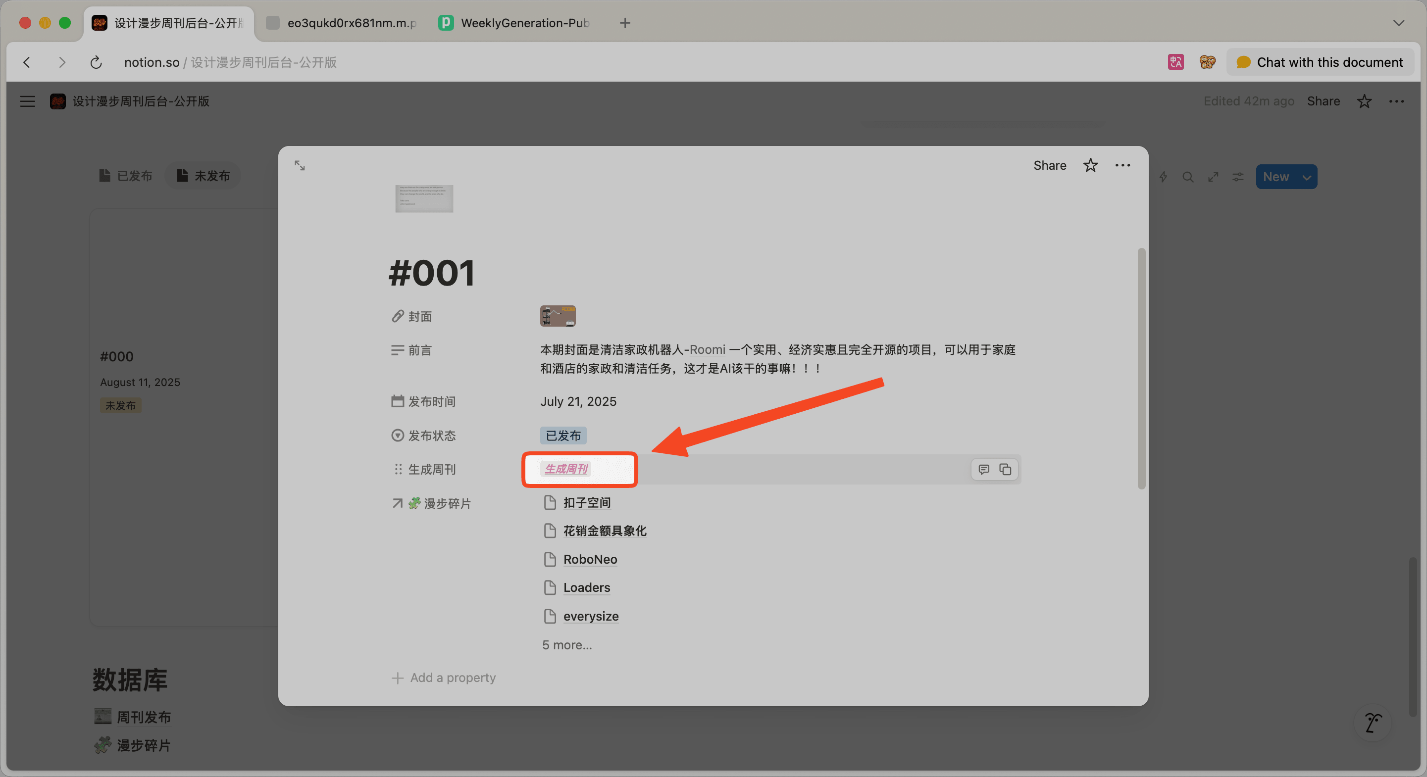
Task: Star the #001 page as favorite
Action: [1090, 165]
